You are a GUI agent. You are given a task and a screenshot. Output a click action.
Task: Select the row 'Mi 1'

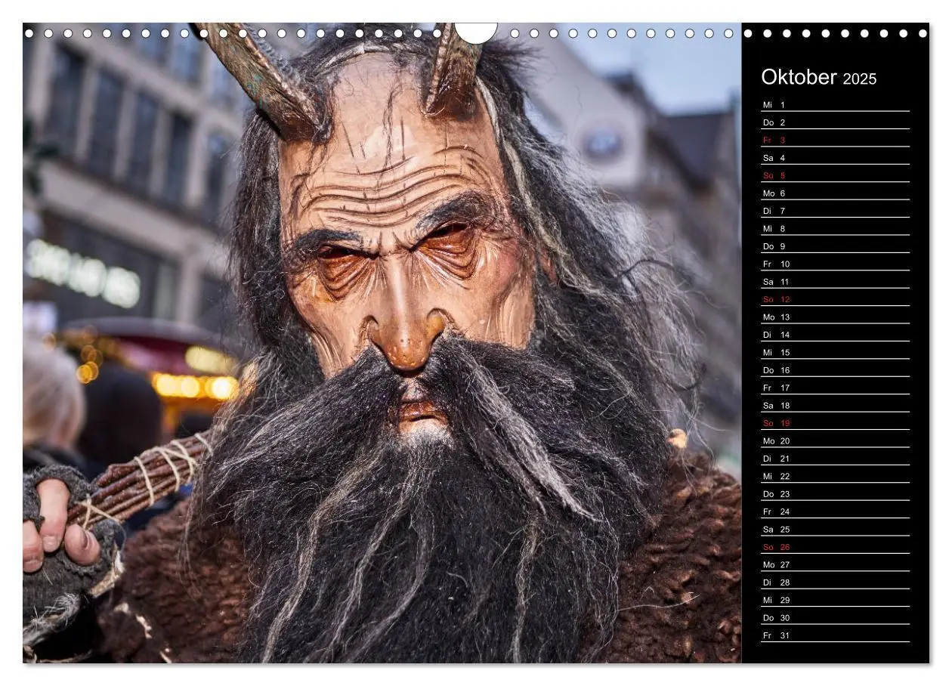tap(835, 104)
